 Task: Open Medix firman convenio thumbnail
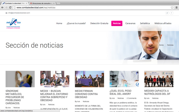89,79
